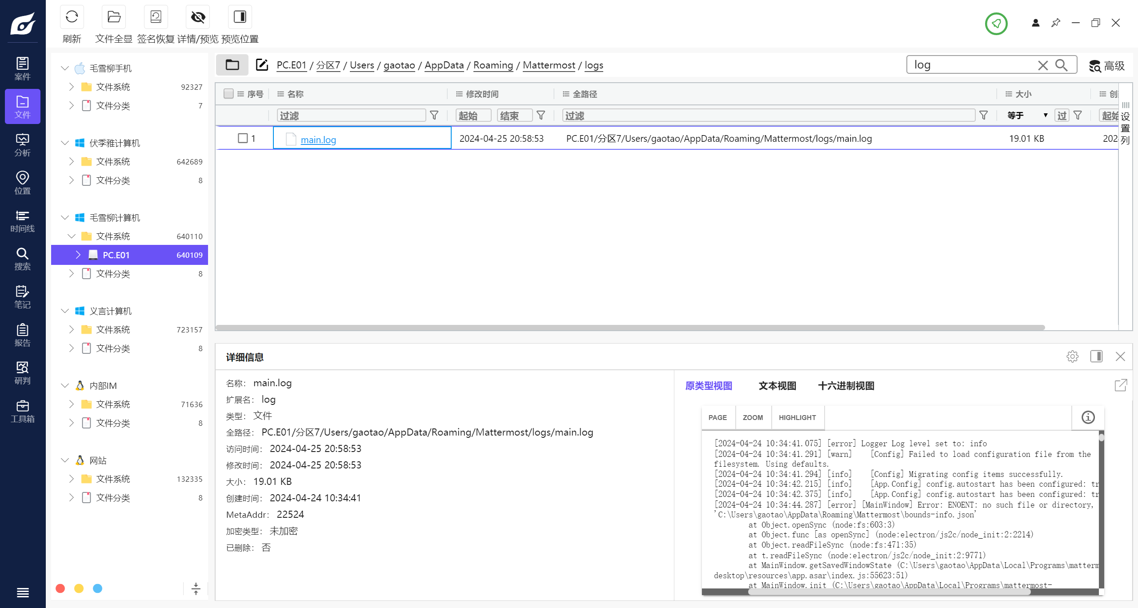Open the 工具箱 toolbox in sidebar
Screen dimensions: 1138x608
point(22,412)
